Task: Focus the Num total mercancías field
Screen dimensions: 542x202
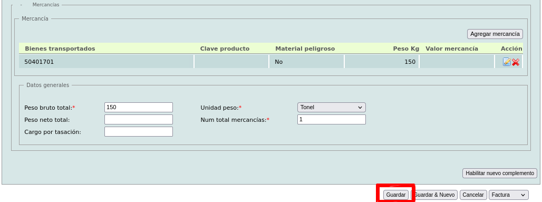Action: (332, 119)
